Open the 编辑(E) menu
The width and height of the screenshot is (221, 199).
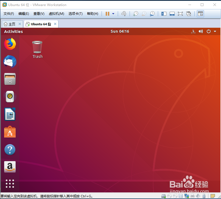(24, 14)
